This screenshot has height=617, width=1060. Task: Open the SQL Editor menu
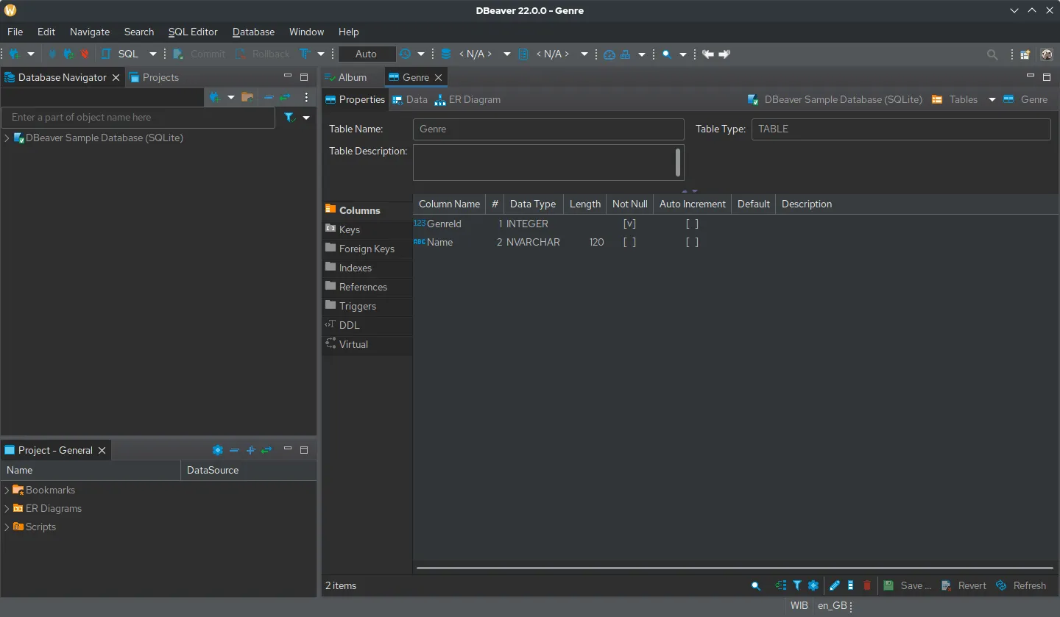coord(193,32)
